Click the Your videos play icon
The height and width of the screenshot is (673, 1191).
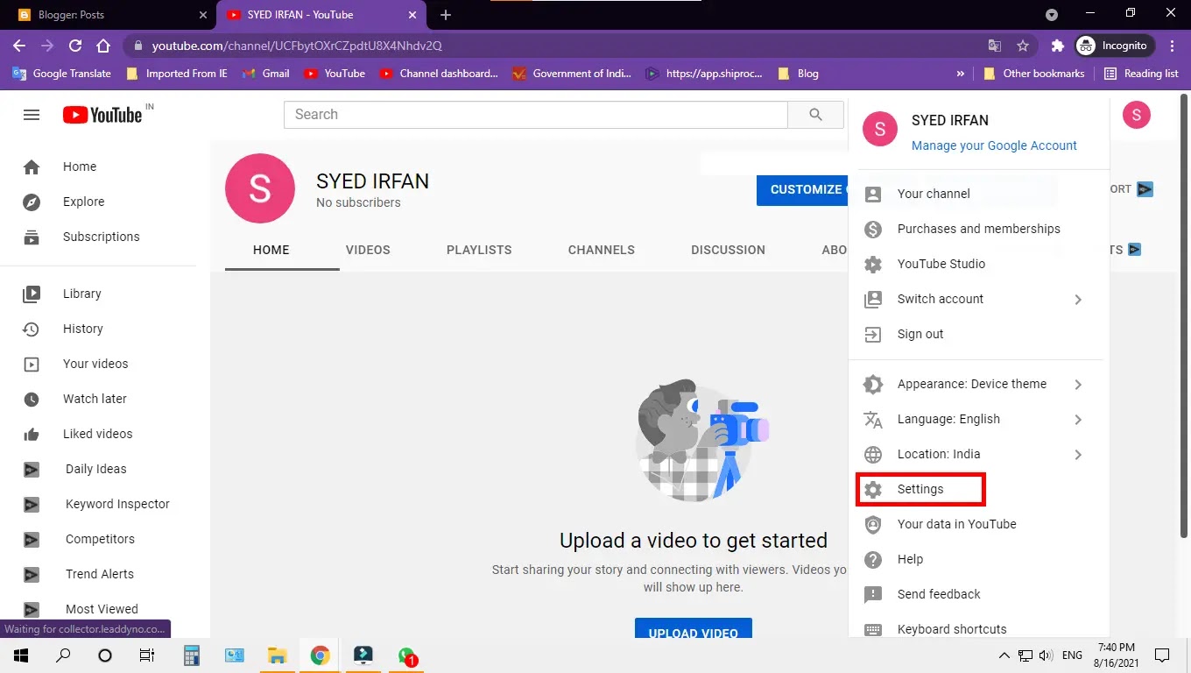32,365
